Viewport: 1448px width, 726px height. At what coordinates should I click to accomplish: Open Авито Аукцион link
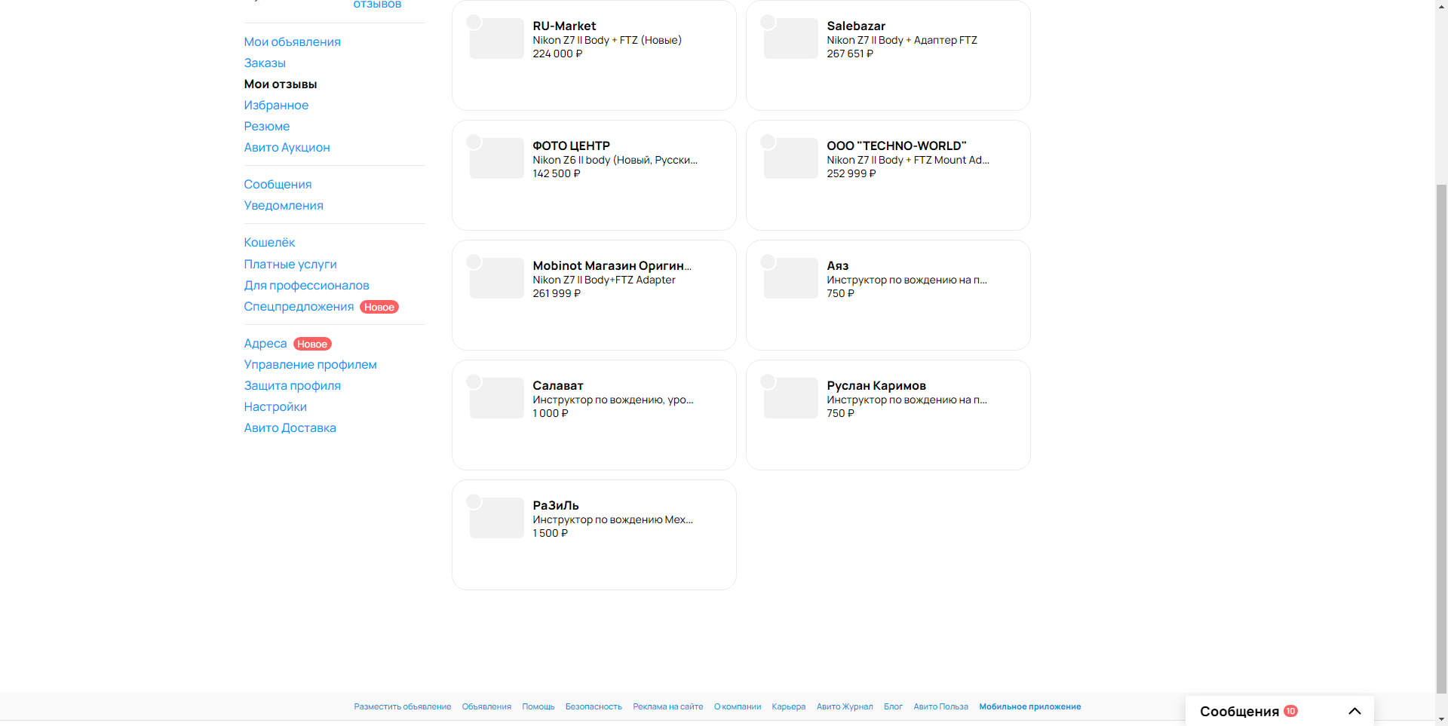(287, 147)
